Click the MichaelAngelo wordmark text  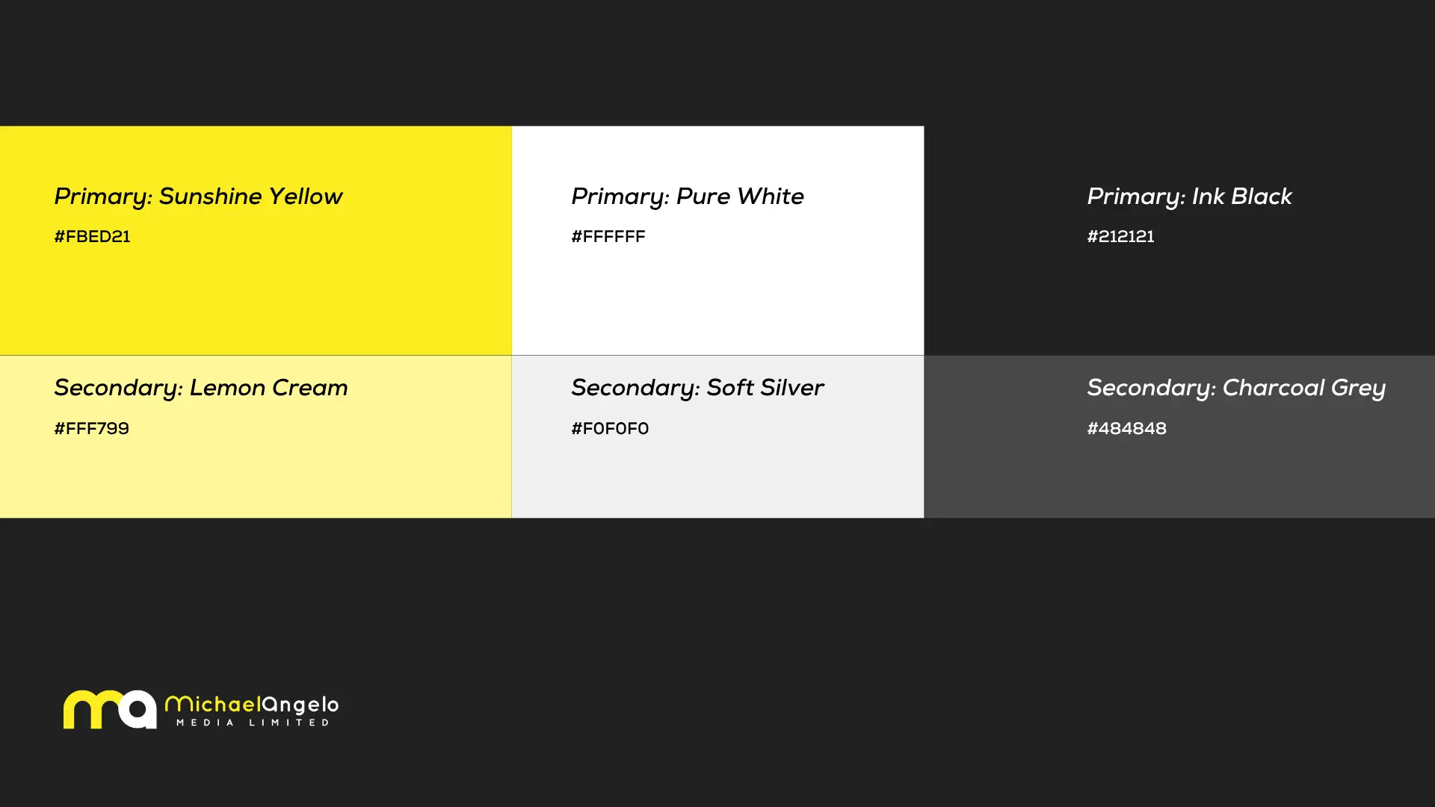pyautogui.click(x=252, y=705)
